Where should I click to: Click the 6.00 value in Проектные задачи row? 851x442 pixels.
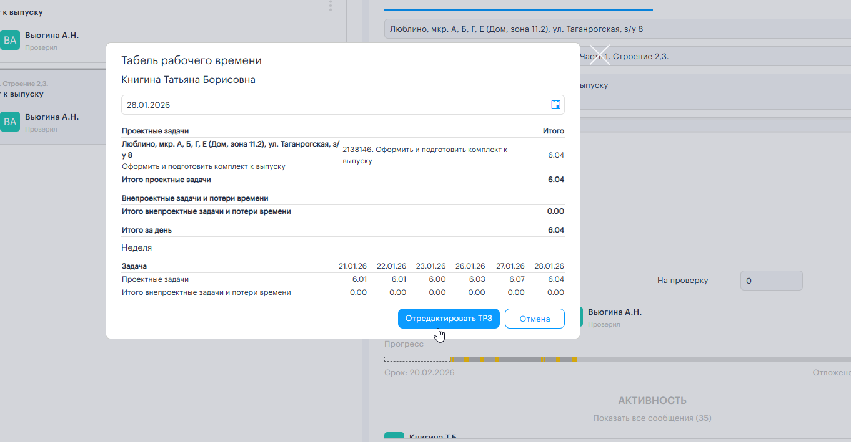(438, 279)
